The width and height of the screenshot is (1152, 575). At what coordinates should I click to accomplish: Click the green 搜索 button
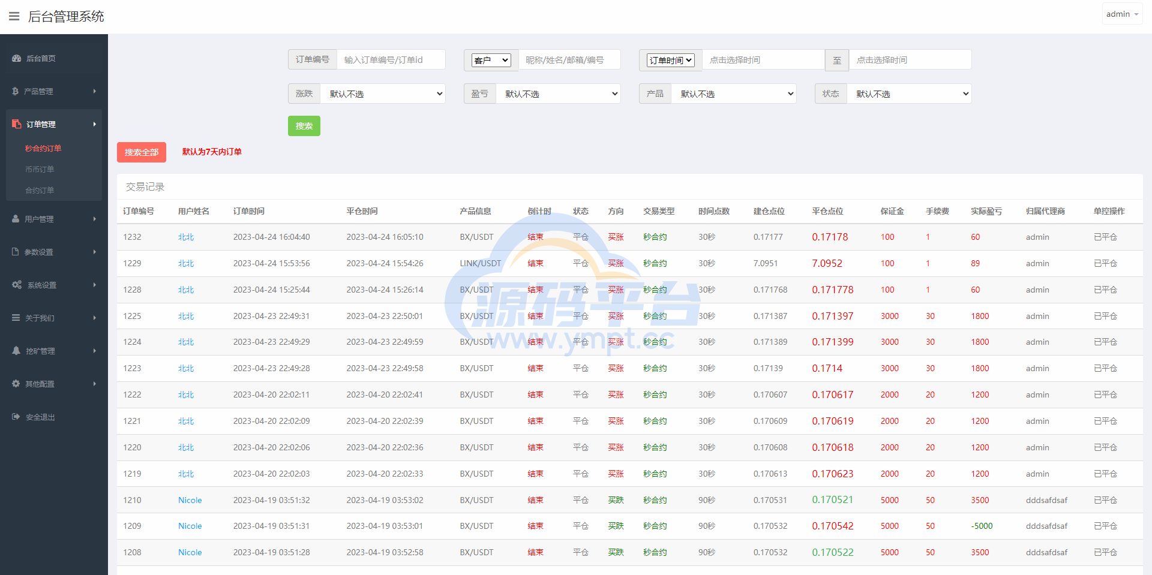304,126
